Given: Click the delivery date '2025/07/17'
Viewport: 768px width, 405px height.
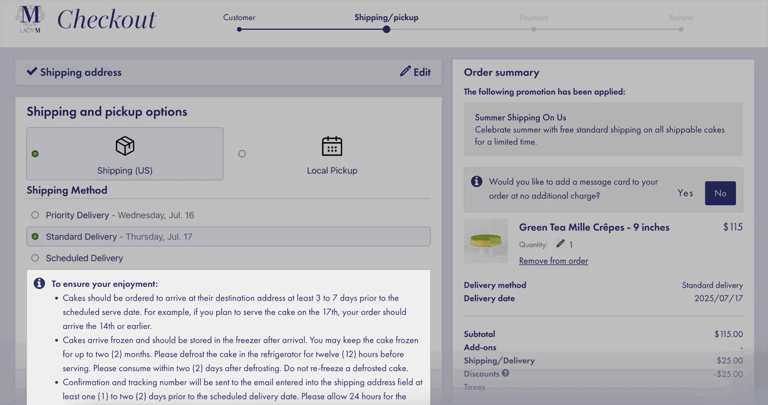Looking at the screenshot, I should click(x=718, y=298).
